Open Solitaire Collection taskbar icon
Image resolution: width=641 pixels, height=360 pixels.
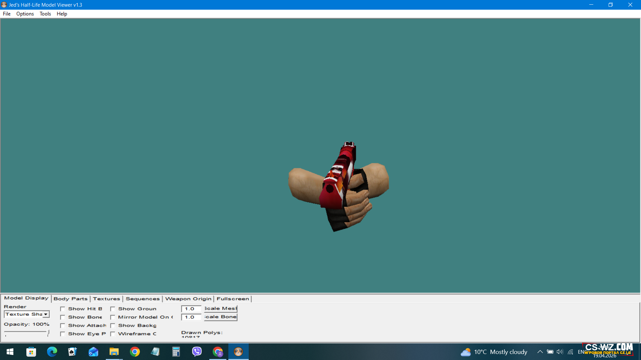pyautogui.click(x=72, y=352)
